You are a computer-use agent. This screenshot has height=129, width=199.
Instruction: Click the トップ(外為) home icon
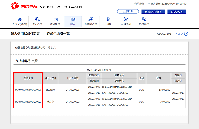coord(20,19)
